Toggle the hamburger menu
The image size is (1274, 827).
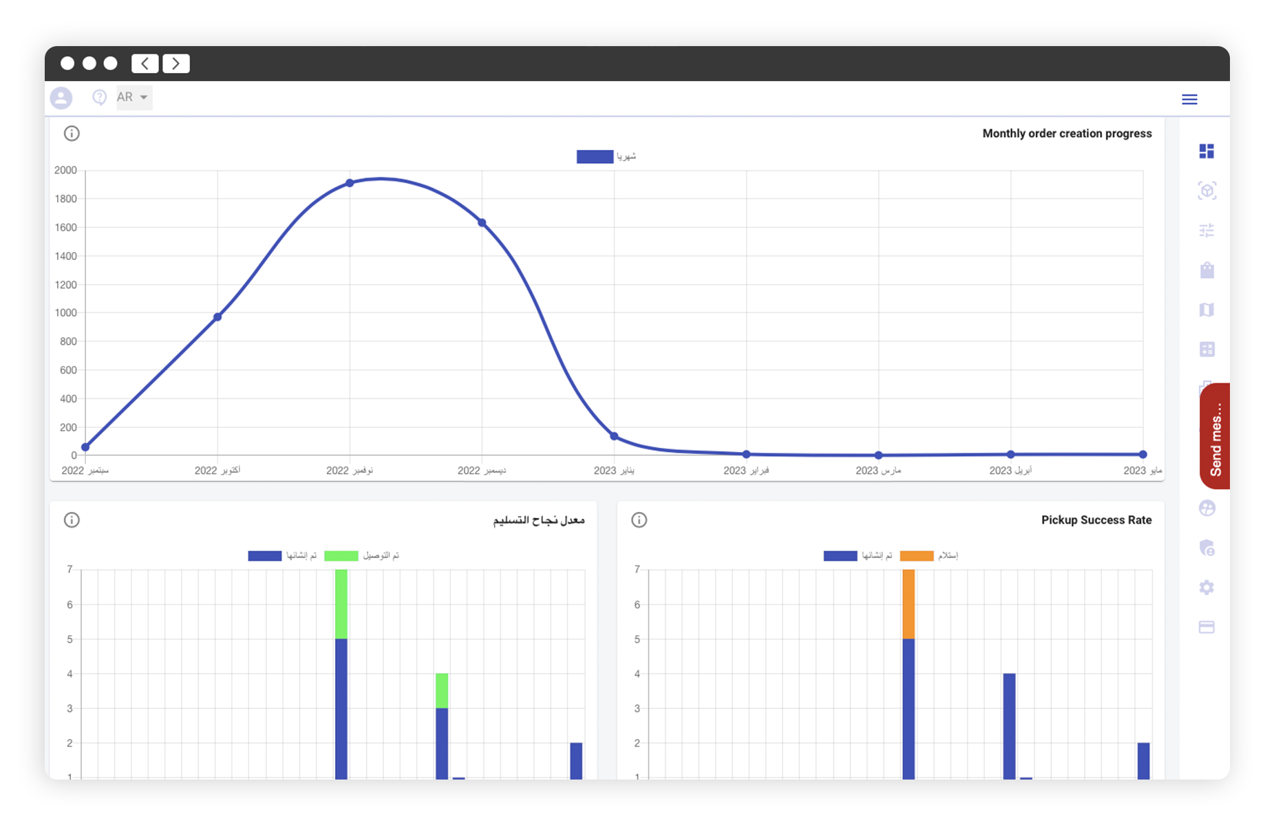click(x=1189, y=100)
